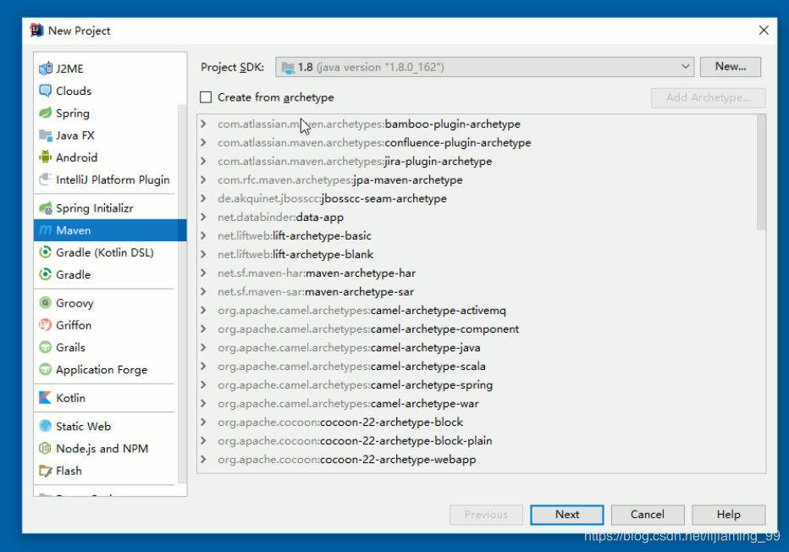Screen dimensions: 789x552
Task: Expand the data-app archetype entry
Action: [203, 217]
